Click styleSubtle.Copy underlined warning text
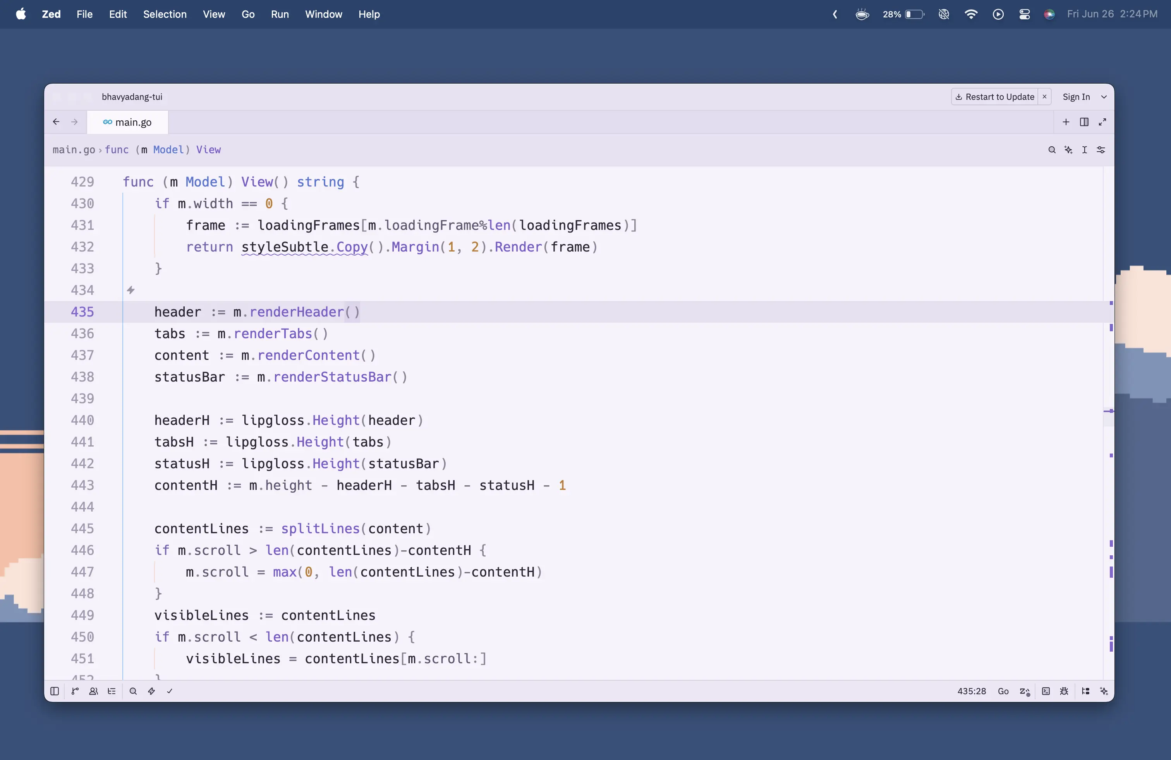The width and height of the screenshot is (1171, 760). tap(304, 247)
